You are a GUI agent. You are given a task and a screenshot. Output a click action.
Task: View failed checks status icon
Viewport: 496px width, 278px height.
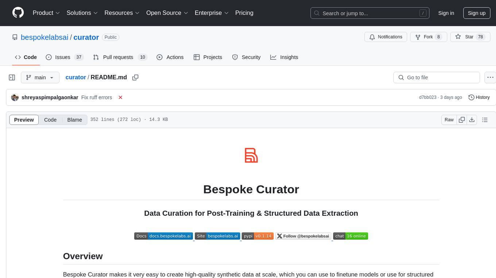coord(120,98)
